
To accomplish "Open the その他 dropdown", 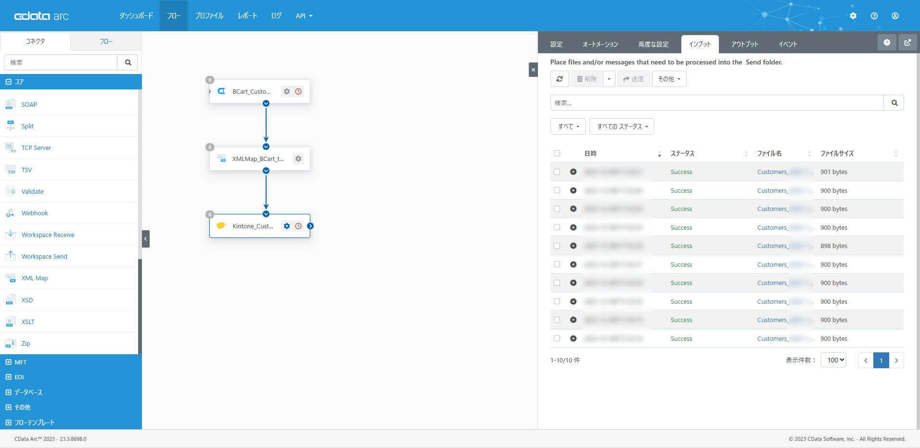I will pyautogui.click(x=669, y=79).
